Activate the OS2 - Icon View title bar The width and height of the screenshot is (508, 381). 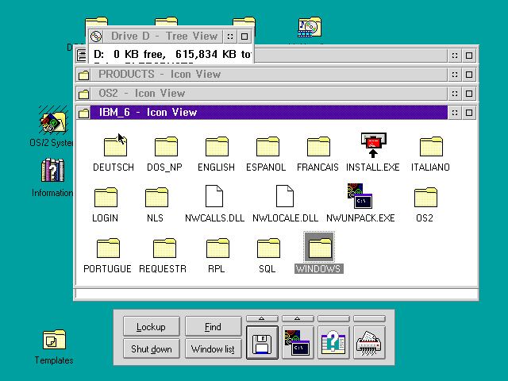[268, 94]
